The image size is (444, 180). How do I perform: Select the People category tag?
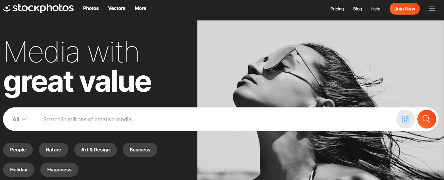pyautogui.click(x=18, y=150)
